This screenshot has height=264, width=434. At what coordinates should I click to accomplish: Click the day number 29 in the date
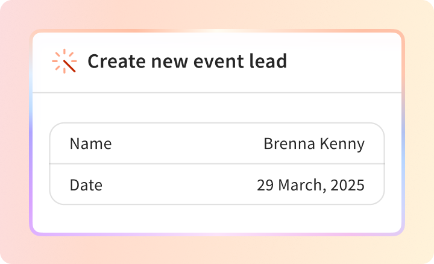click(x=265, y=185)
